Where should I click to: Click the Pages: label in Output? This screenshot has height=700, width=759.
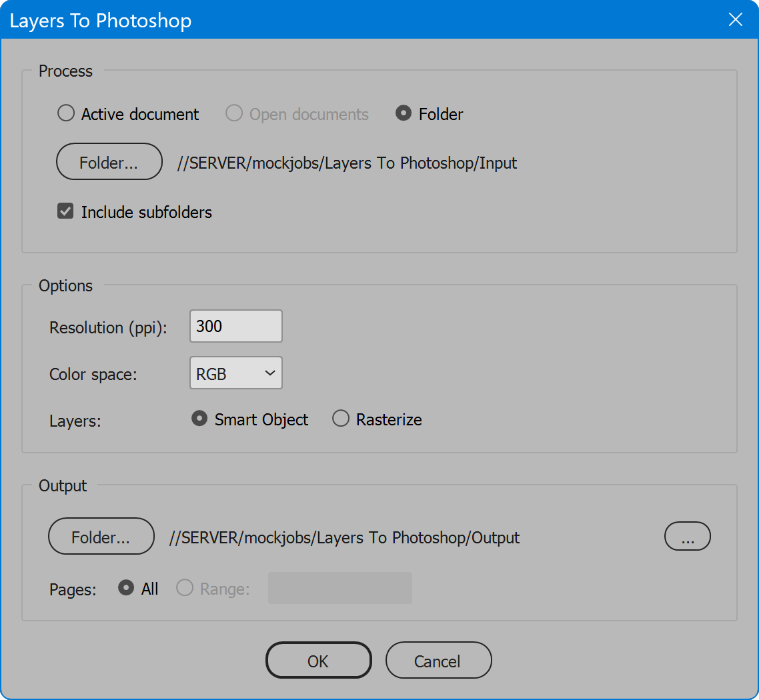pos(73,590)
